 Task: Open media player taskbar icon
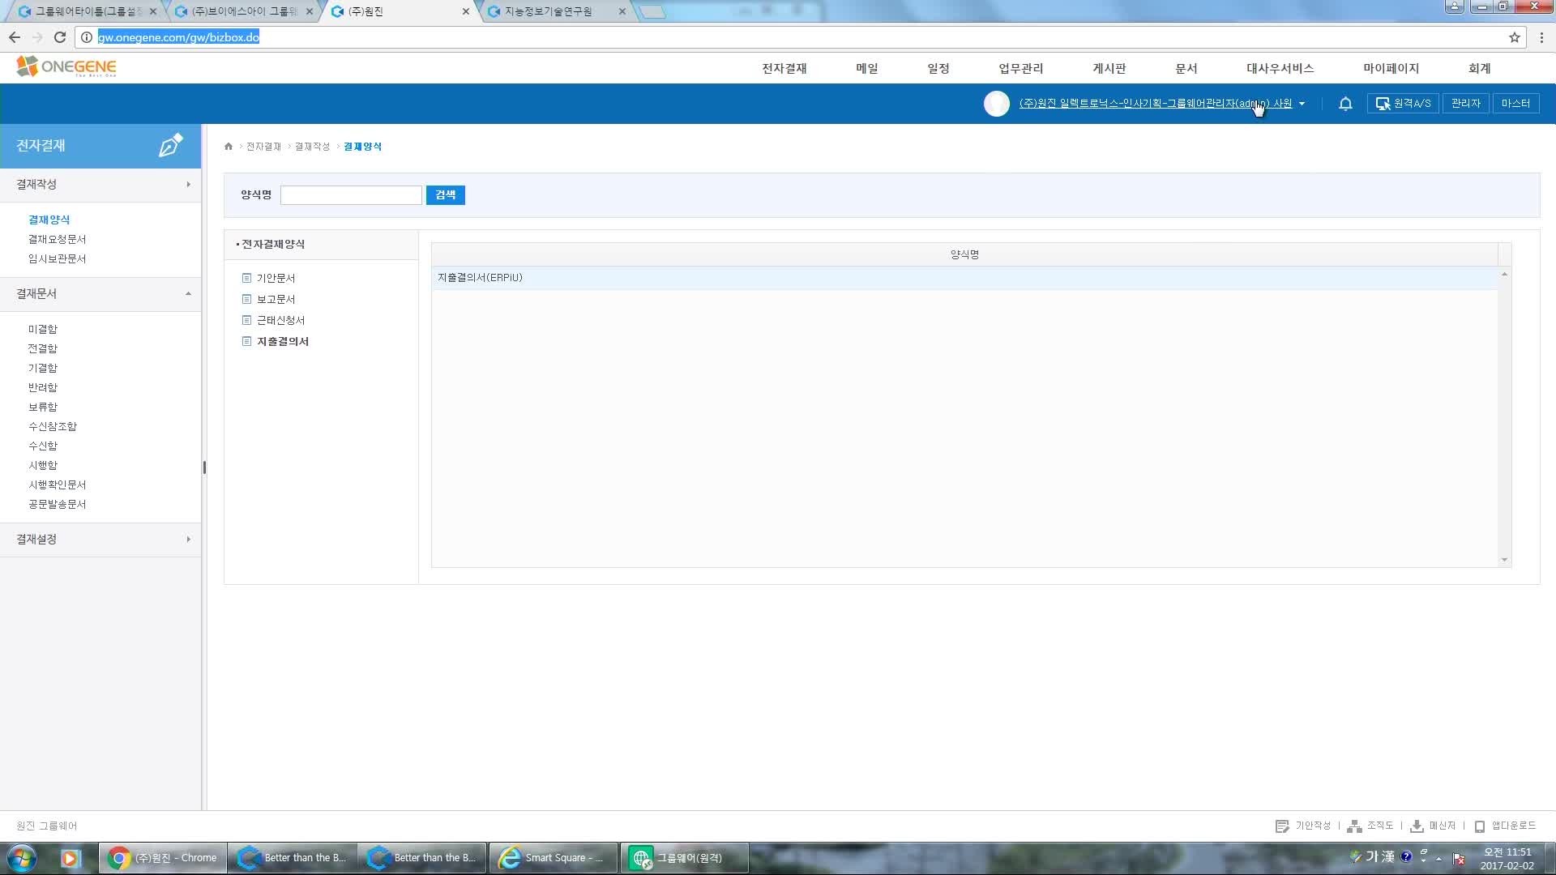pyautogui.click(x=71, y=858)
